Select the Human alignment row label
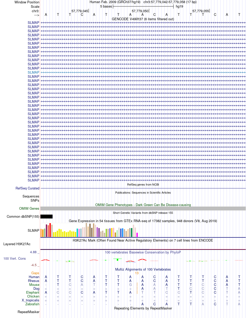 click(x=34, y=277)
